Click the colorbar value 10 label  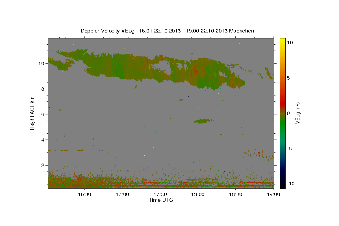(290, 43)
